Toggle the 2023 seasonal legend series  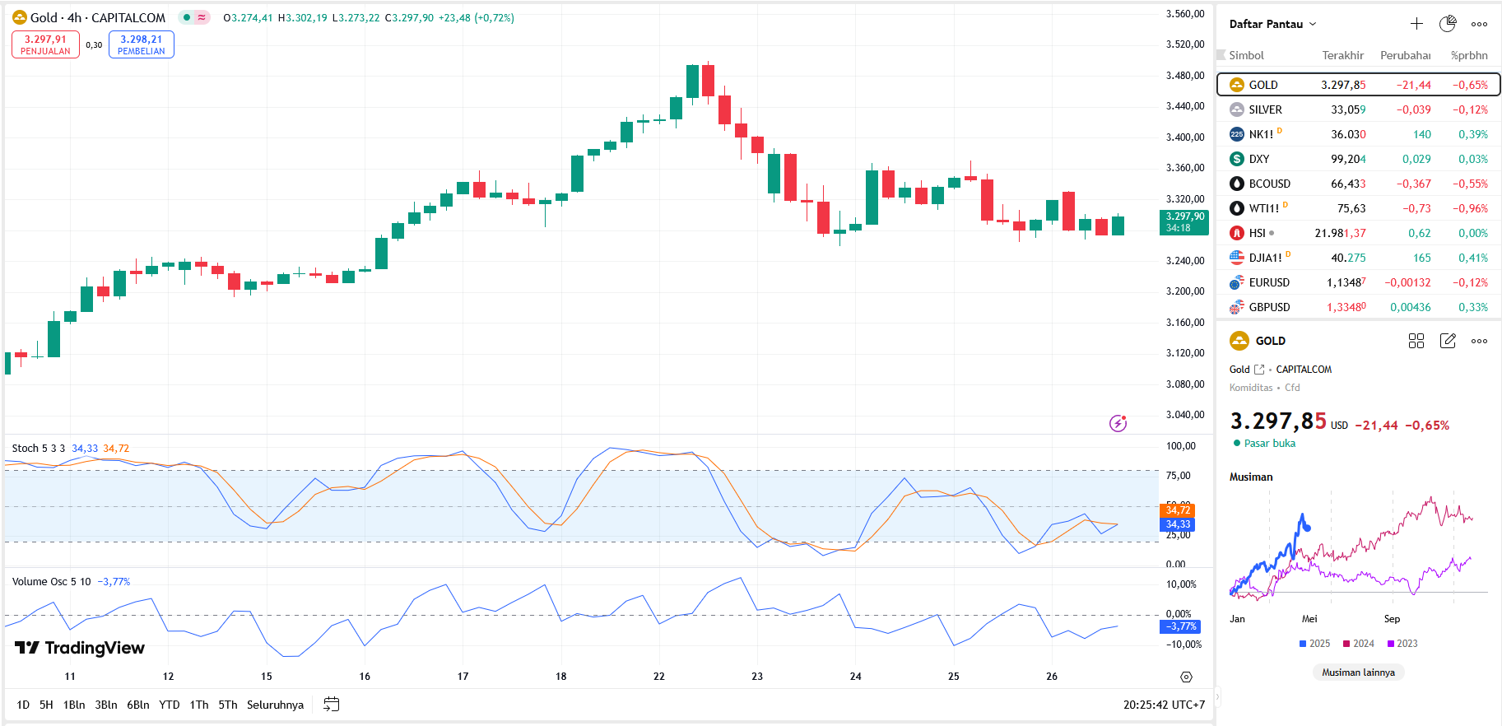point(1402,644)
